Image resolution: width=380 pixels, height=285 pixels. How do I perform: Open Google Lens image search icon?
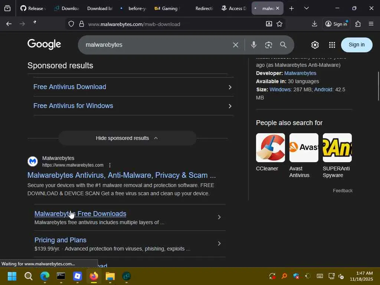(269, 45)
